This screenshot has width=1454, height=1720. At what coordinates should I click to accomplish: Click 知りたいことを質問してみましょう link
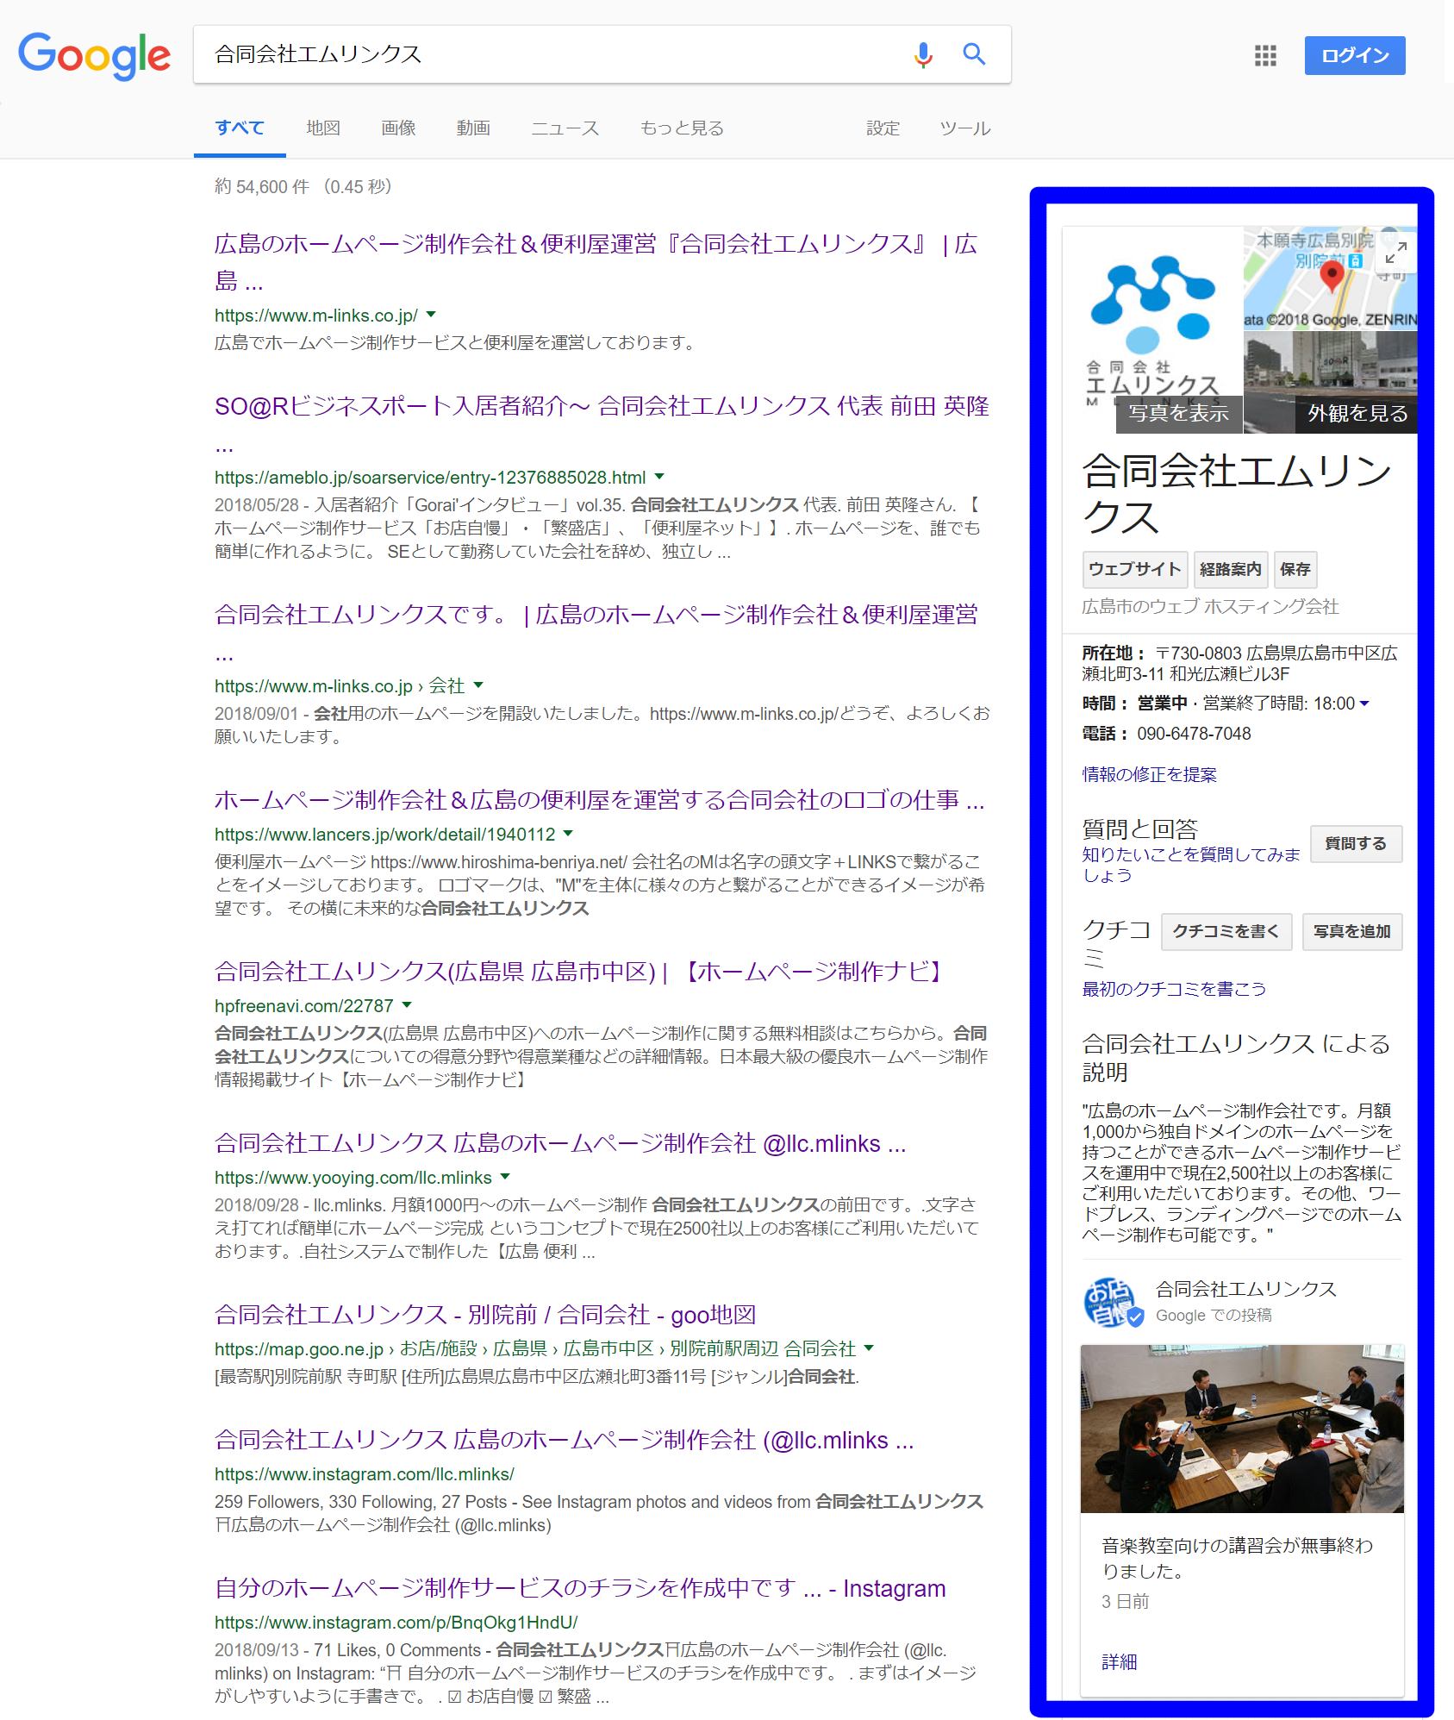click(x=1190, y=865)
